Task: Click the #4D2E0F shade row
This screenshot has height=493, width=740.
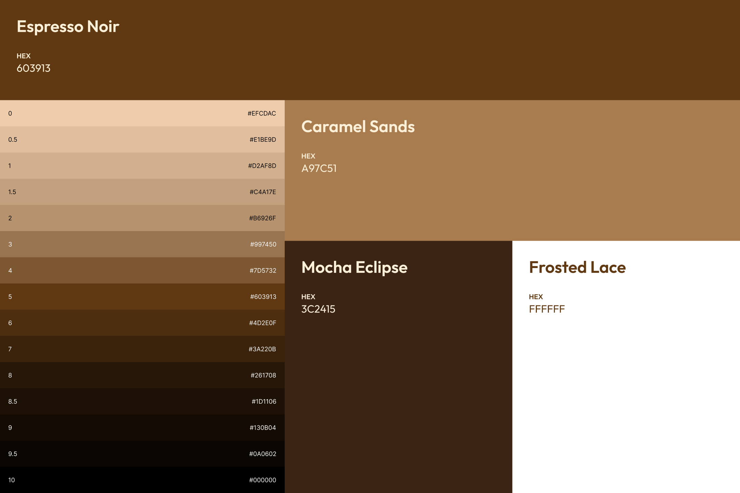Action: point(142,323)
